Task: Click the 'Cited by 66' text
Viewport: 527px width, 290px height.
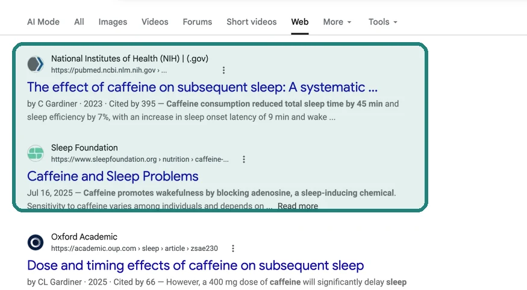Action: (x=134, y=282)
